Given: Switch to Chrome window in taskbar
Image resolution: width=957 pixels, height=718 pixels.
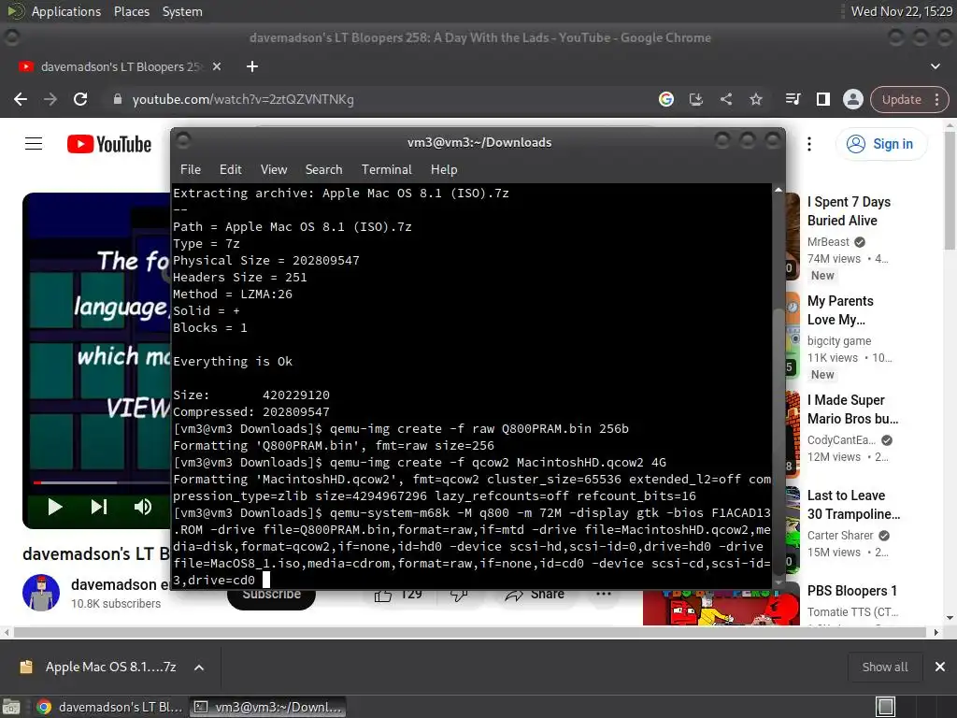Looking at the screenshot, I should pyautogui.click(x=109, y=707).
